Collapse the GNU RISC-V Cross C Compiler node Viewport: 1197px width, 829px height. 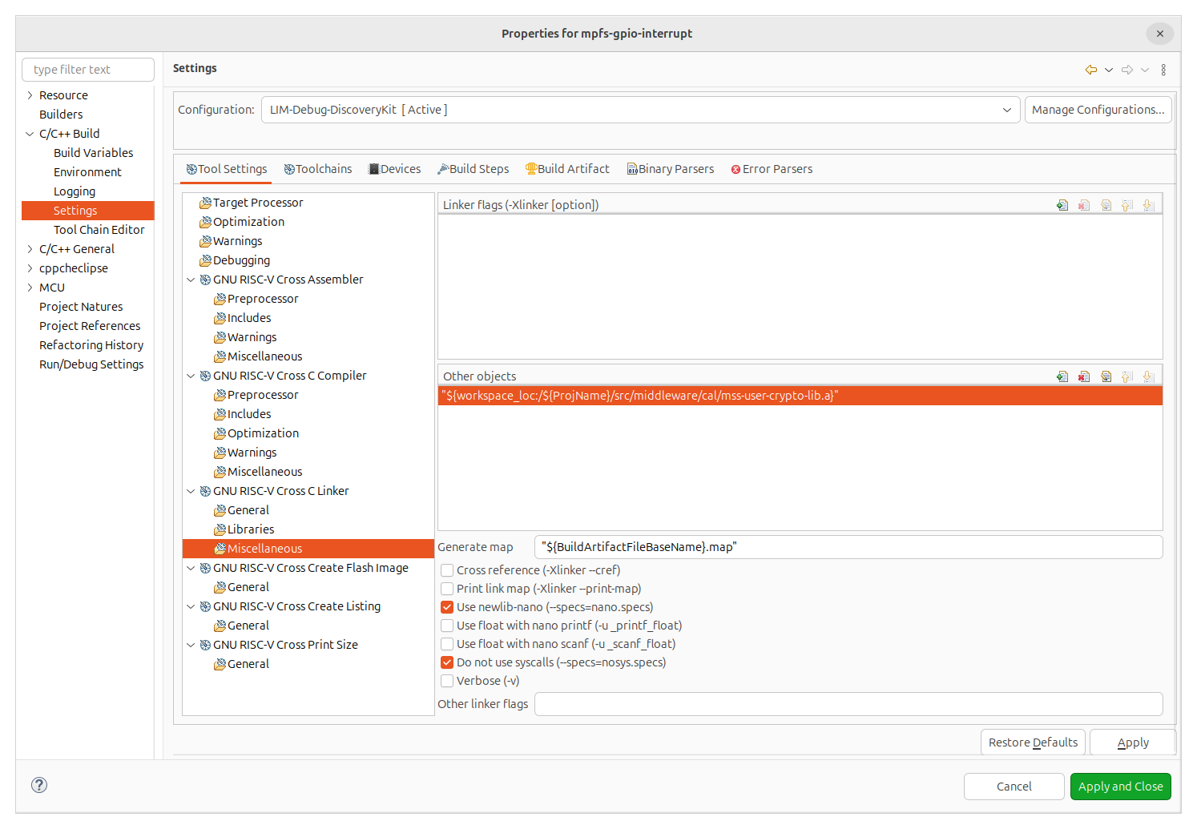[x=191, y=376]
